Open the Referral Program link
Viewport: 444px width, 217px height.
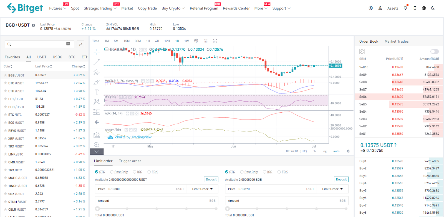coord(204,8)
